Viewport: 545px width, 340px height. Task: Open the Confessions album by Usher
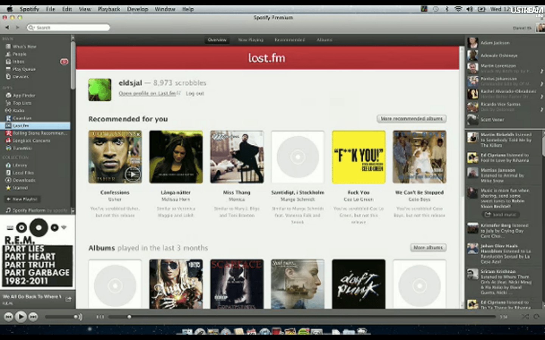115,157
